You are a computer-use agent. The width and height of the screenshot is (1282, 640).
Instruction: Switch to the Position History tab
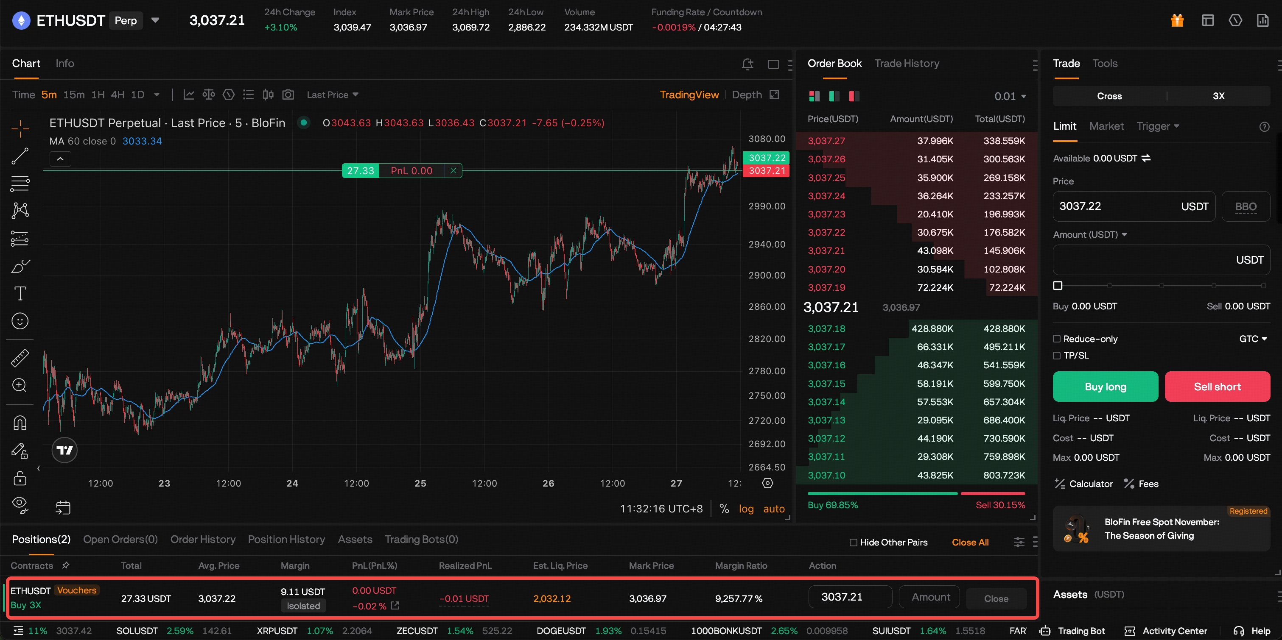[286, 540]
